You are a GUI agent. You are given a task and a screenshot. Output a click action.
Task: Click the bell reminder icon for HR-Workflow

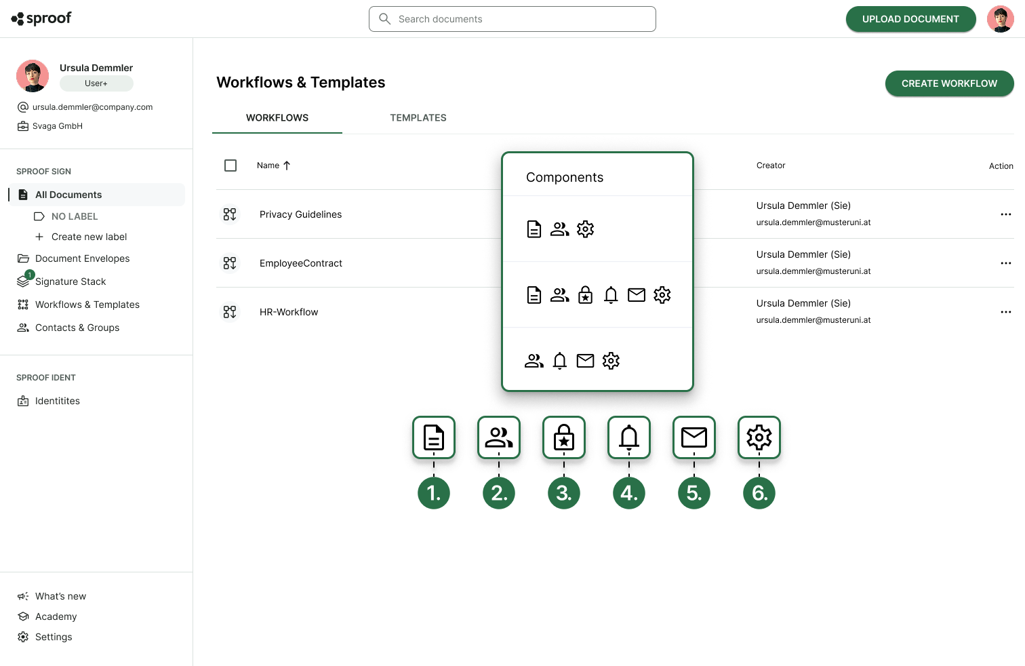coord(560,361)
